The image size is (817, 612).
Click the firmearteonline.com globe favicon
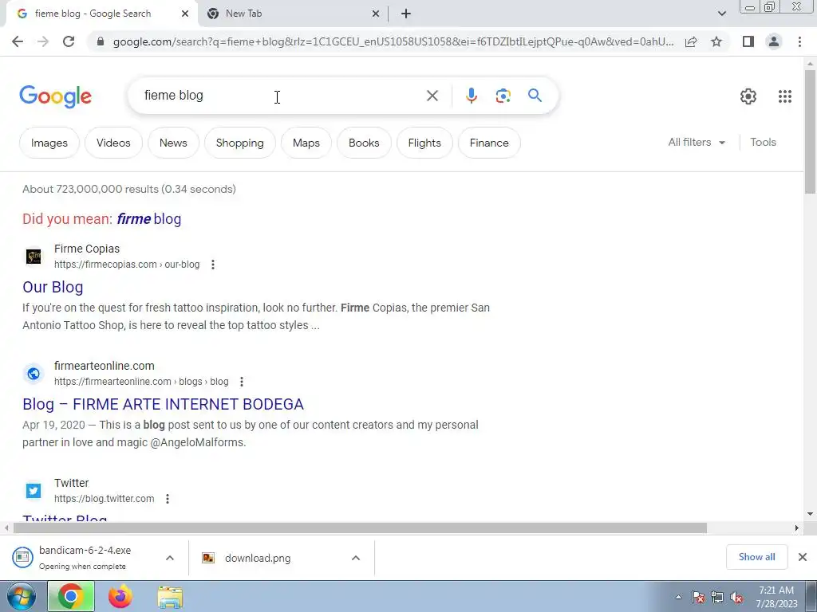34,374
